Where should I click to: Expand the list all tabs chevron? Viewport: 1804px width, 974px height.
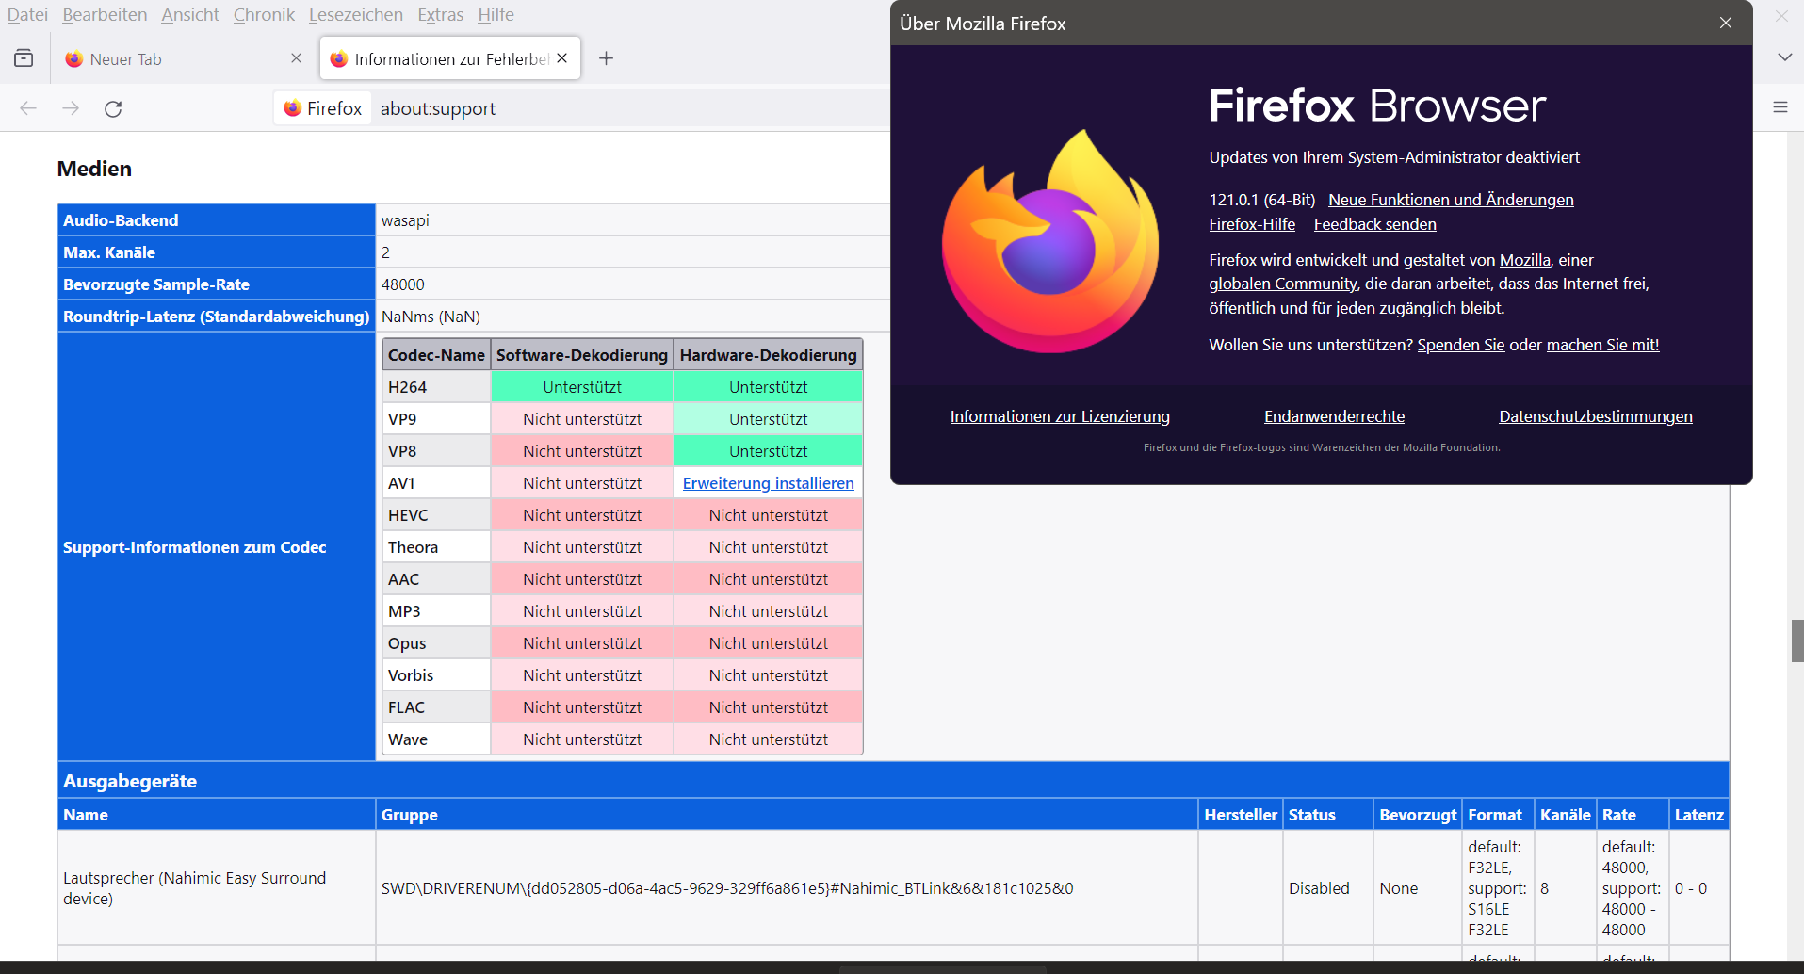(1784, 57)
